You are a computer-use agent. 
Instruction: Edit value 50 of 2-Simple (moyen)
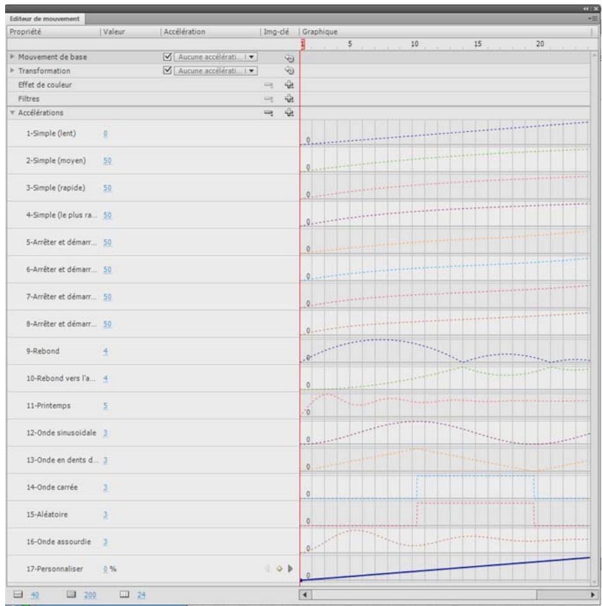107,161
